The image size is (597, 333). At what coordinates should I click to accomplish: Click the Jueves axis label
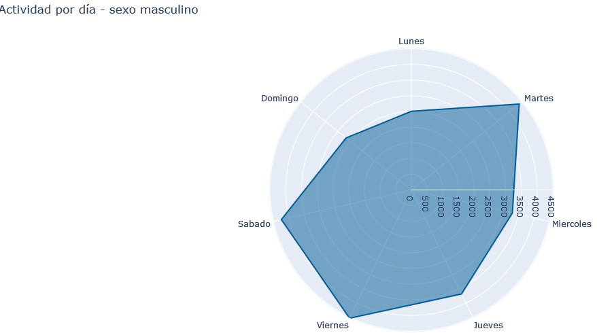pyautogui.click(x=488, y=325)
